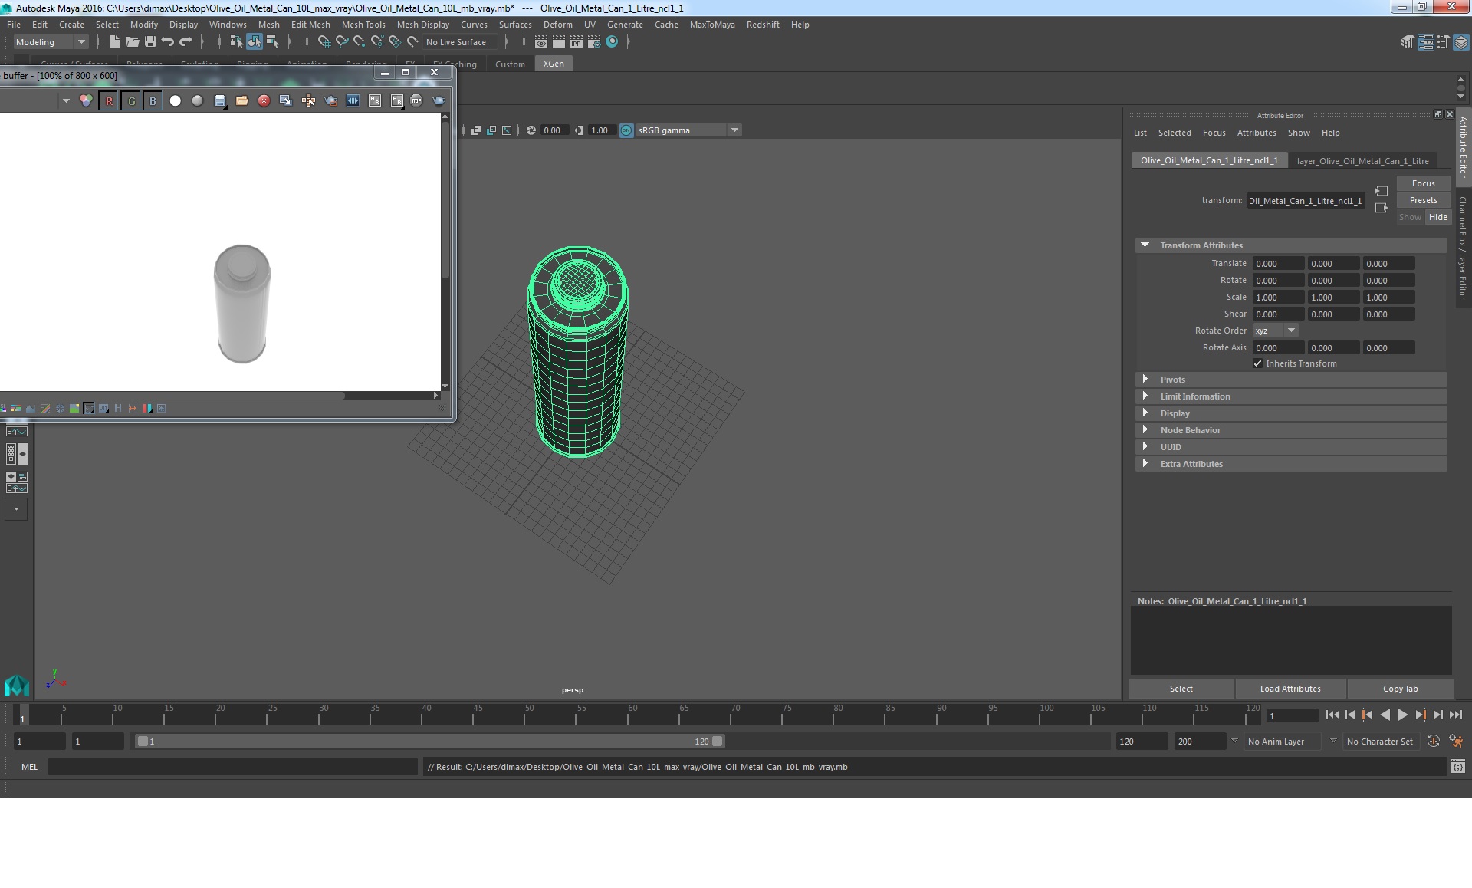This screenshot has height=888, width=1472.
Task: Open Render Settings clapperboard with gear
Action: (x=594, y=42)
